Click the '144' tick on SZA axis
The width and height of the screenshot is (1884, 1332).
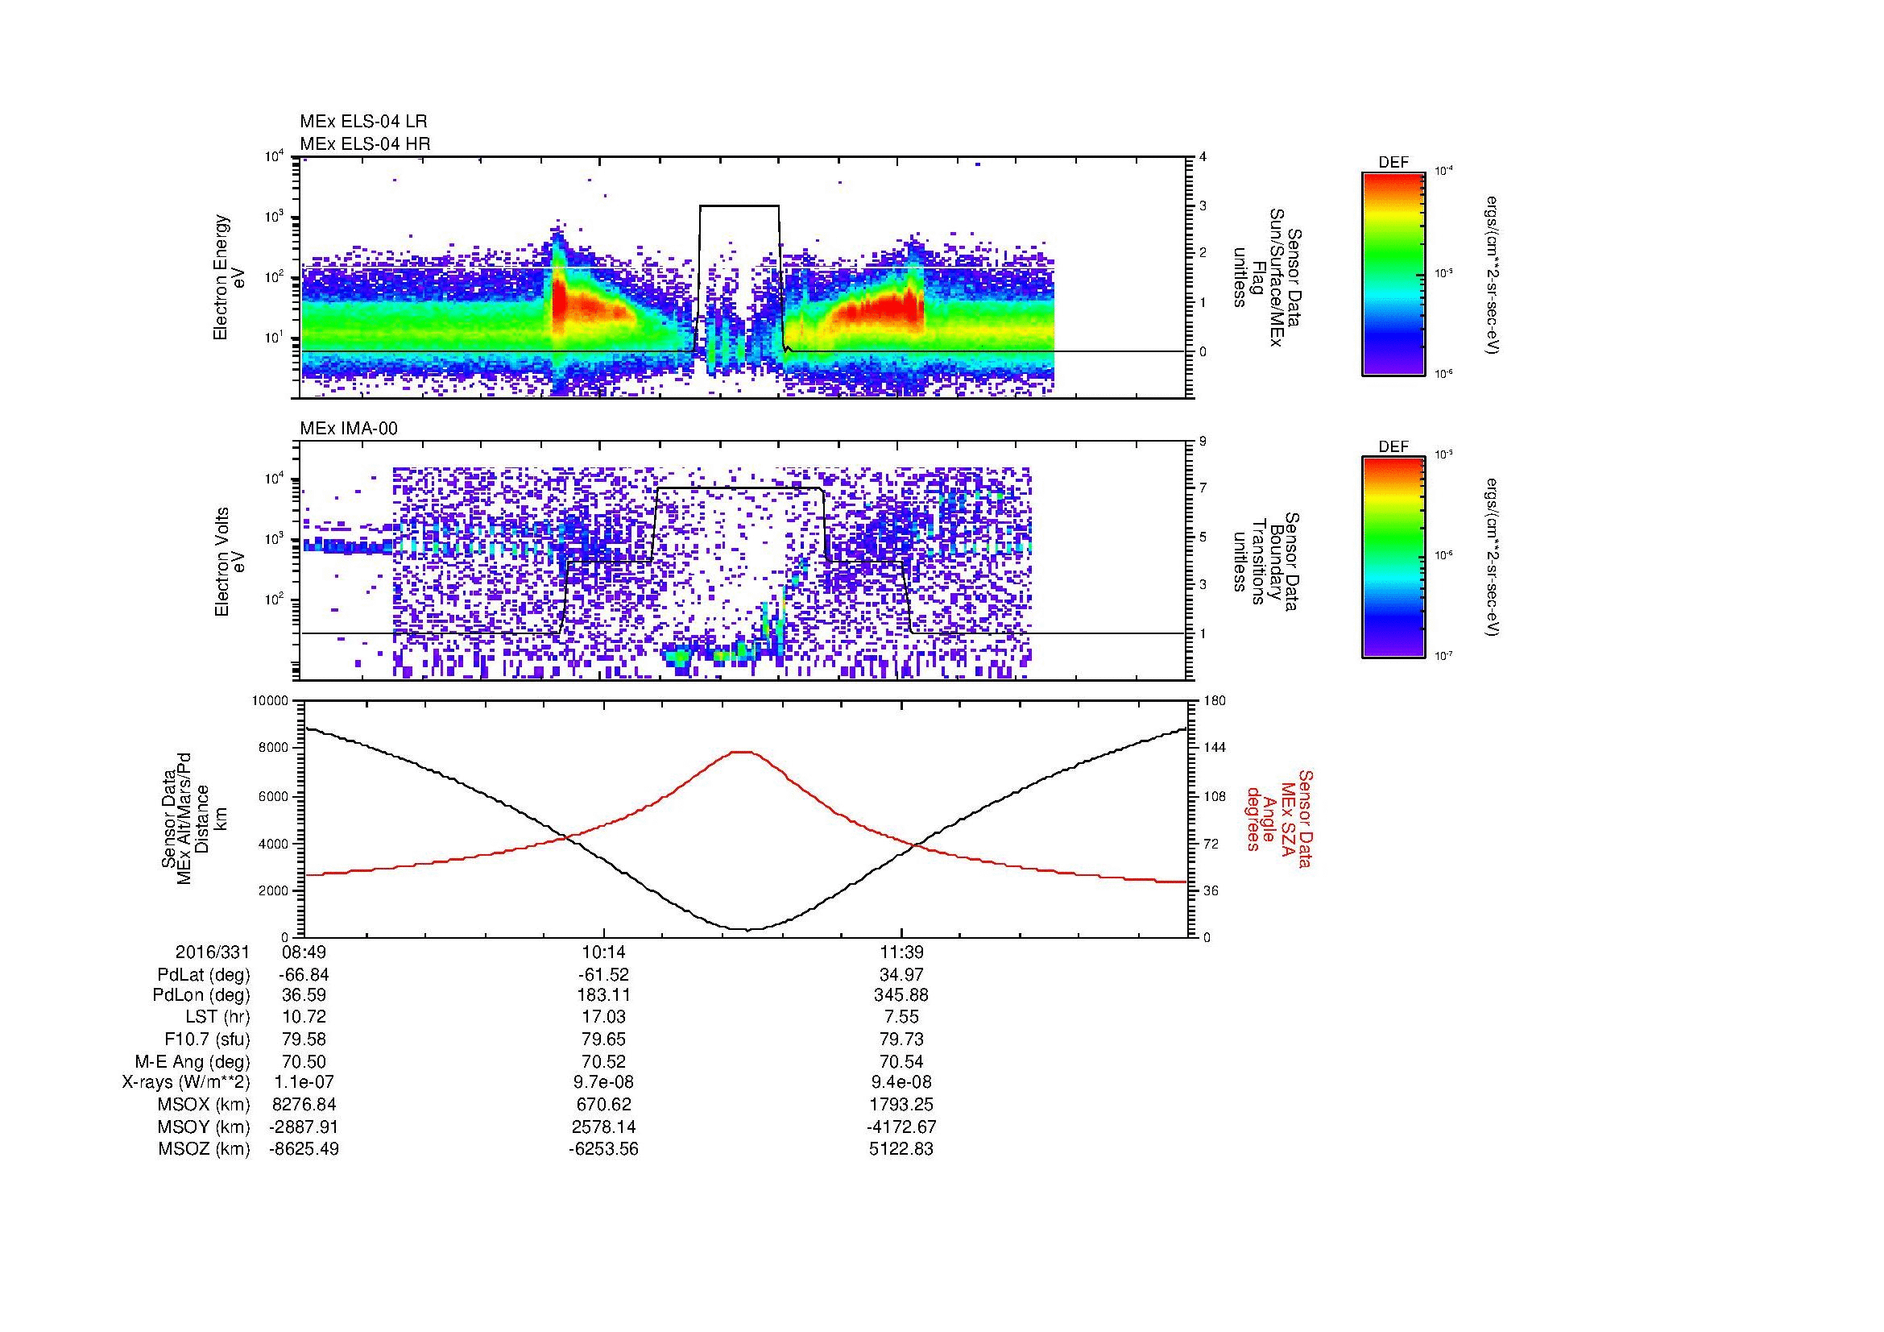pyautogui.click(x=1215, y=748)
